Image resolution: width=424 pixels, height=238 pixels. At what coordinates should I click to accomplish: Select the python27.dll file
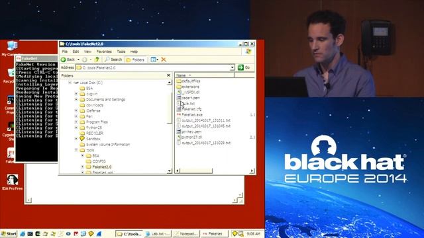tap(189, 137)
